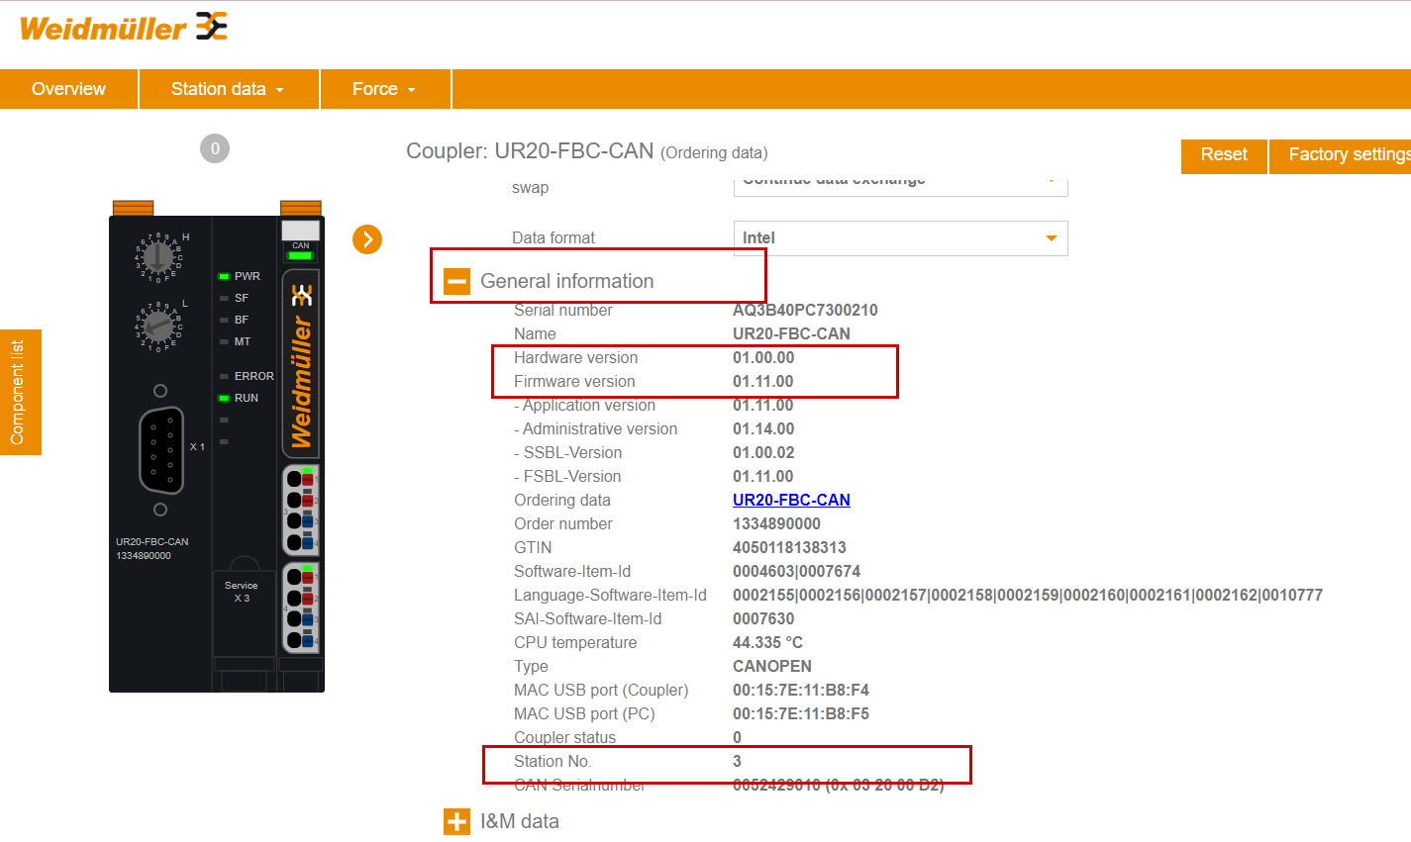The height and width of the screenshot is (842, 1411).
Task: Select the Type value CANOPEN
Action: tap(772, 666)
